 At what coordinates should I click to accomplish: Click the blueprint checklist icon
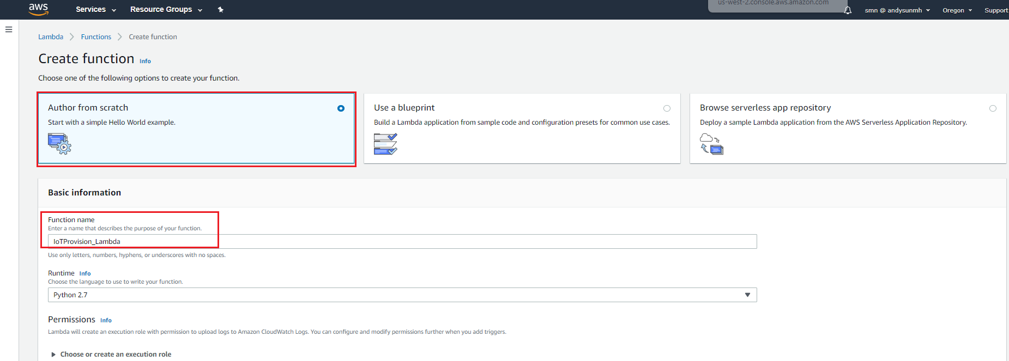pos(385,144)
